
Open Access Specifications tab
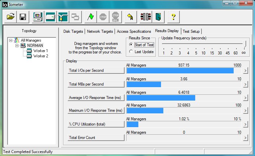[134, 31]
